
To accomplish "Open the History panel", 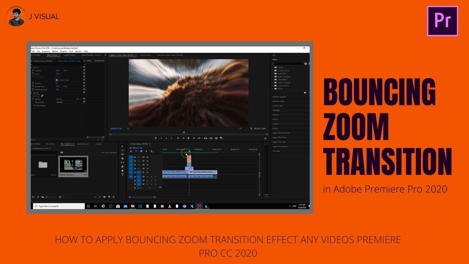I will click(x=275, y=119).
